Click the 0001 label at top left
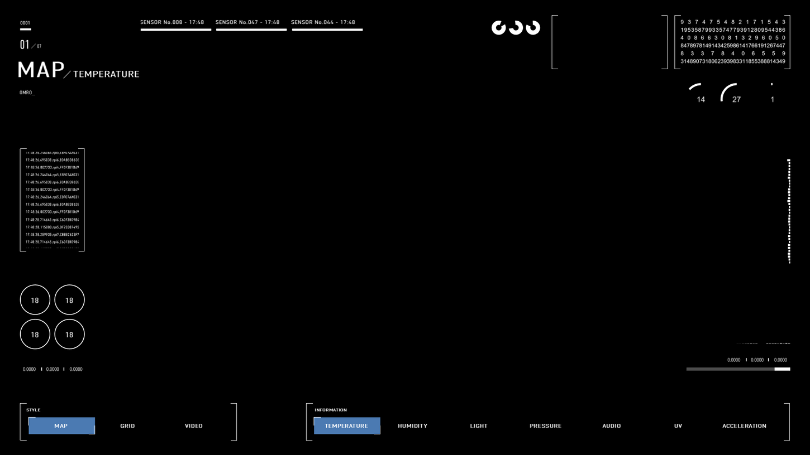 tap(25, 23)
